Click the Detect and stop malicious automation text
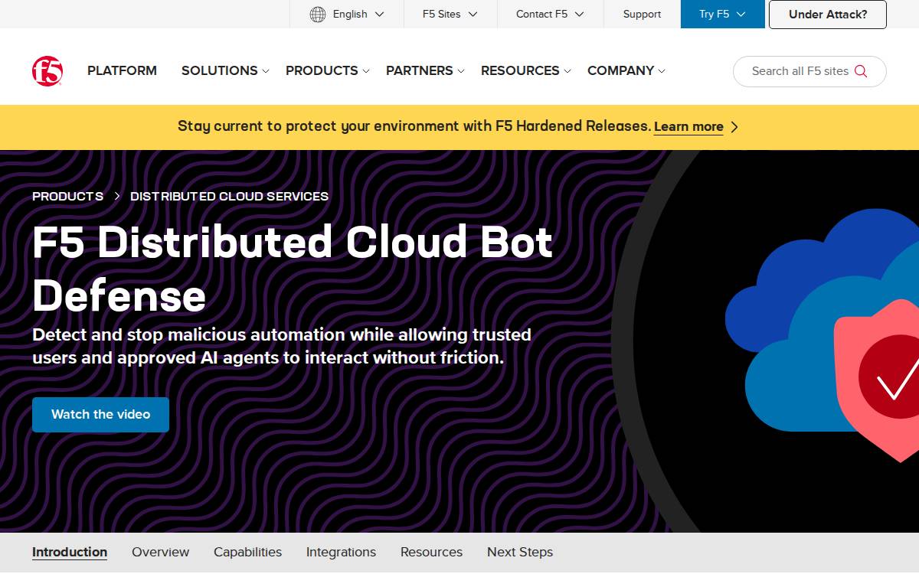 coord(282,346)
